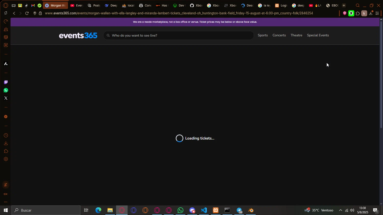Reload the page with the refresh icon
The width and height of the screenshot is (383, 215).
coord(27,13)
